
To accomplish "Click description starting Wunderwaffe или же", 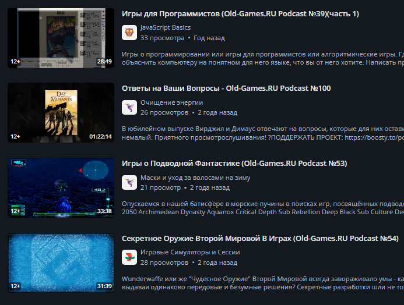I will coord(263,283).
